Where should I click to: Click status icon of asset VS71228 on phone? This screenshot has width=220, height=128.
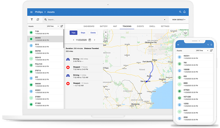click(179, 98)
